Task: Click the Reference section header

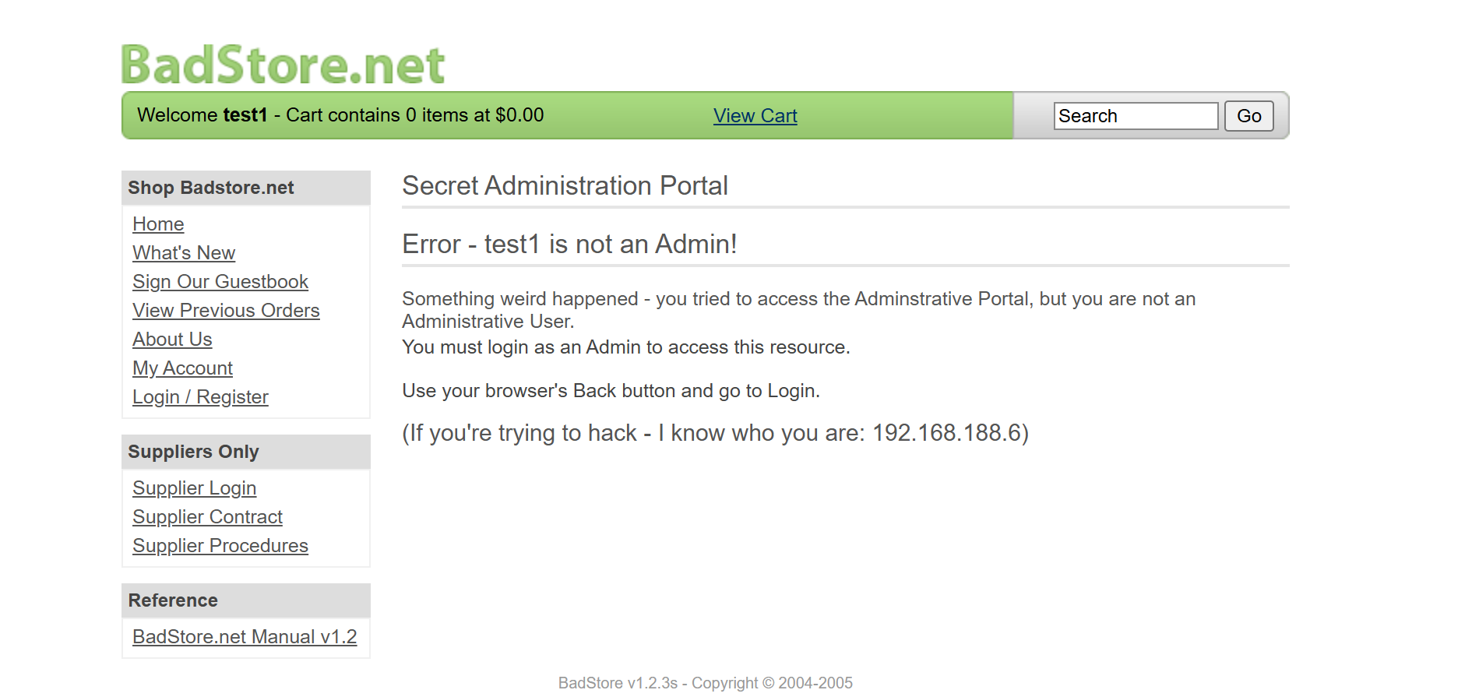Action: click(173, 600)
